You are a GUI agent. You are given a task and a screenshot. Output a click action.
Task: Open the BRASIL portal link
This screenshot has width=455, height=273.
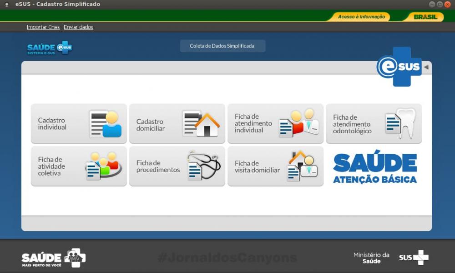(425, 17)
